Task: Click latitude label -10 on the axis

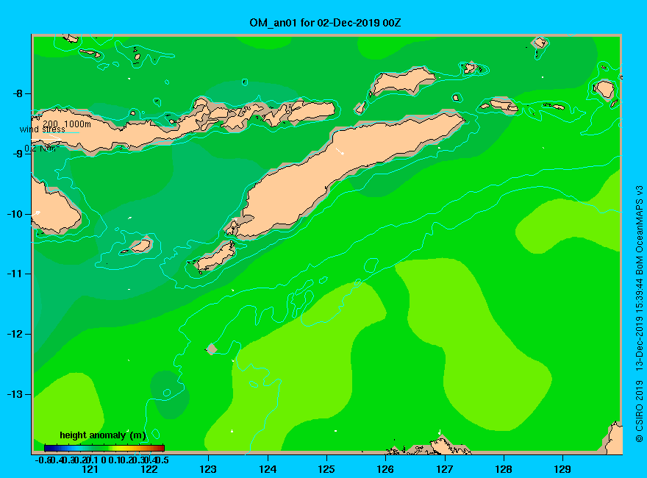Action: [x=15, y=214]
